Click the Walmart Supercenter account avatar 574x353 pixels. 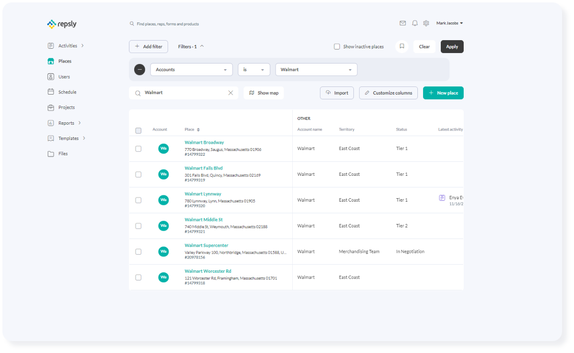click(163, 251)
